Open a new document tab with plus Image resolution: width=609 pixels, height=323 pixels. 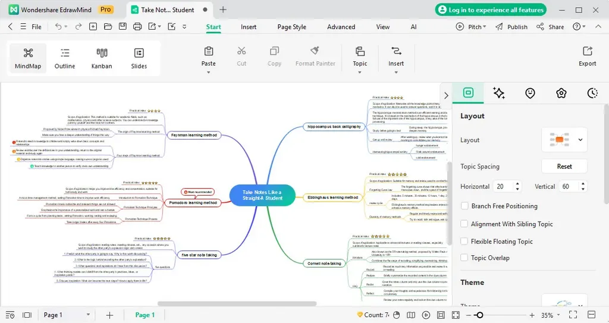tap(223, 10)
